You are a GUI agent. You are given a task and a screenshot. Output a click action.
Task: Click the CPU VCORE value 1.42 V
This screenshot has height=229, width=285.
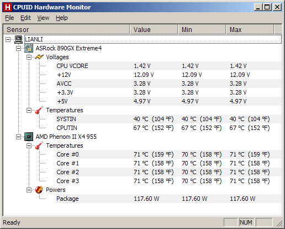tap(142, 66)
